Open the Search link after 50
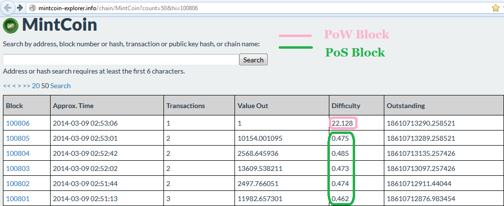This screenshot has height=206, width=504. click(60, 86)
